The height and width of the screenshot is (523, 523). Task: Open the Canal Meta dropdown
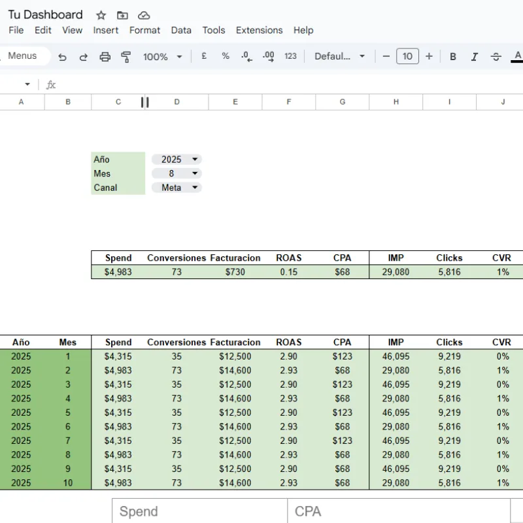point(177,188)
